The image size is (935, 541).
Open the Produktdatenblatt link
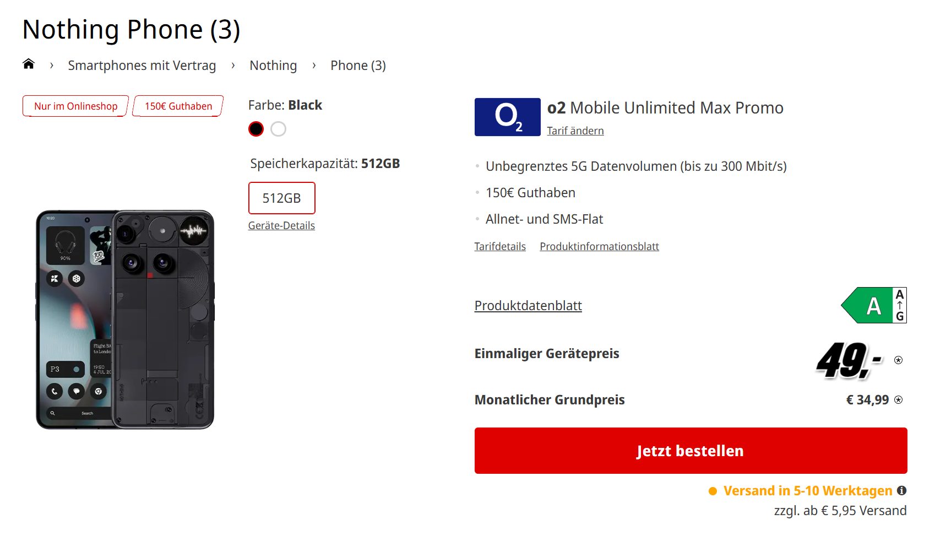528,306
